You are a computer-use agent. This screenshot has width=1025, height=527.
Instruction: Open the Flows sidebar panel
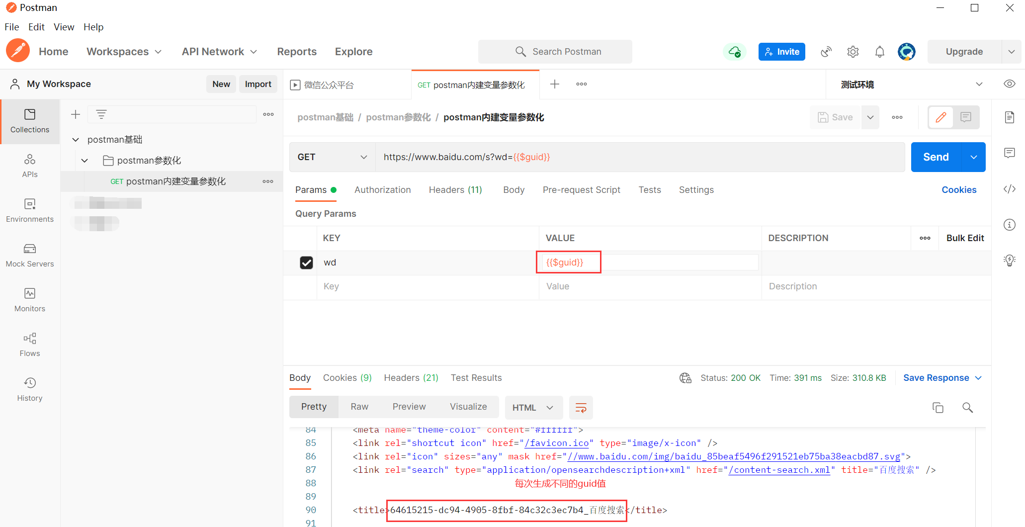(x=30, y=345)
